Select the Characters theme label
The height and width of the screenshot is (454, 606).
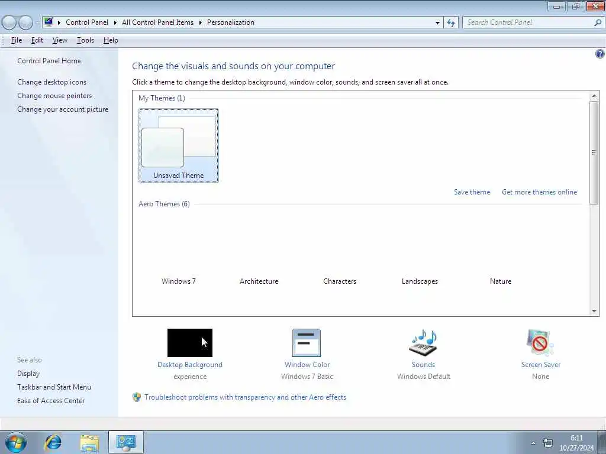(x=340, y=281)
